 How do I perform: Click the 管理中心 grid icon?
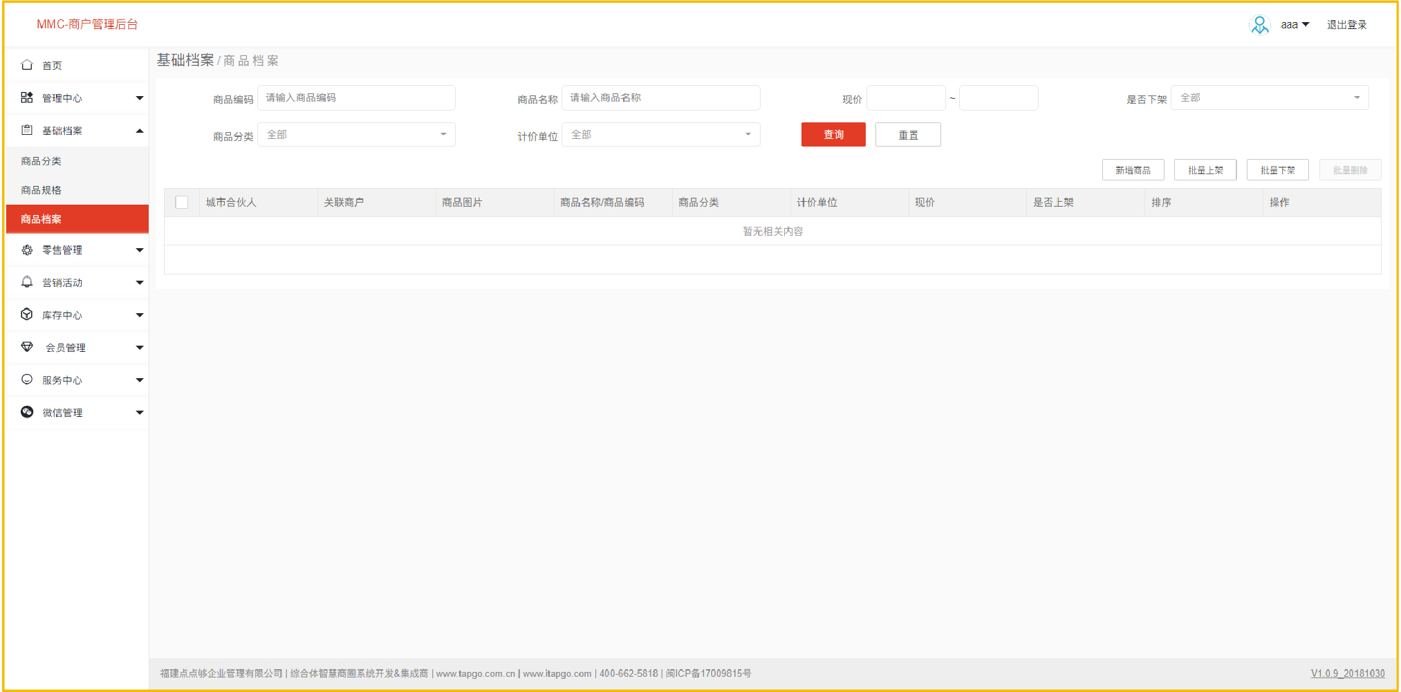coord(27,97)
